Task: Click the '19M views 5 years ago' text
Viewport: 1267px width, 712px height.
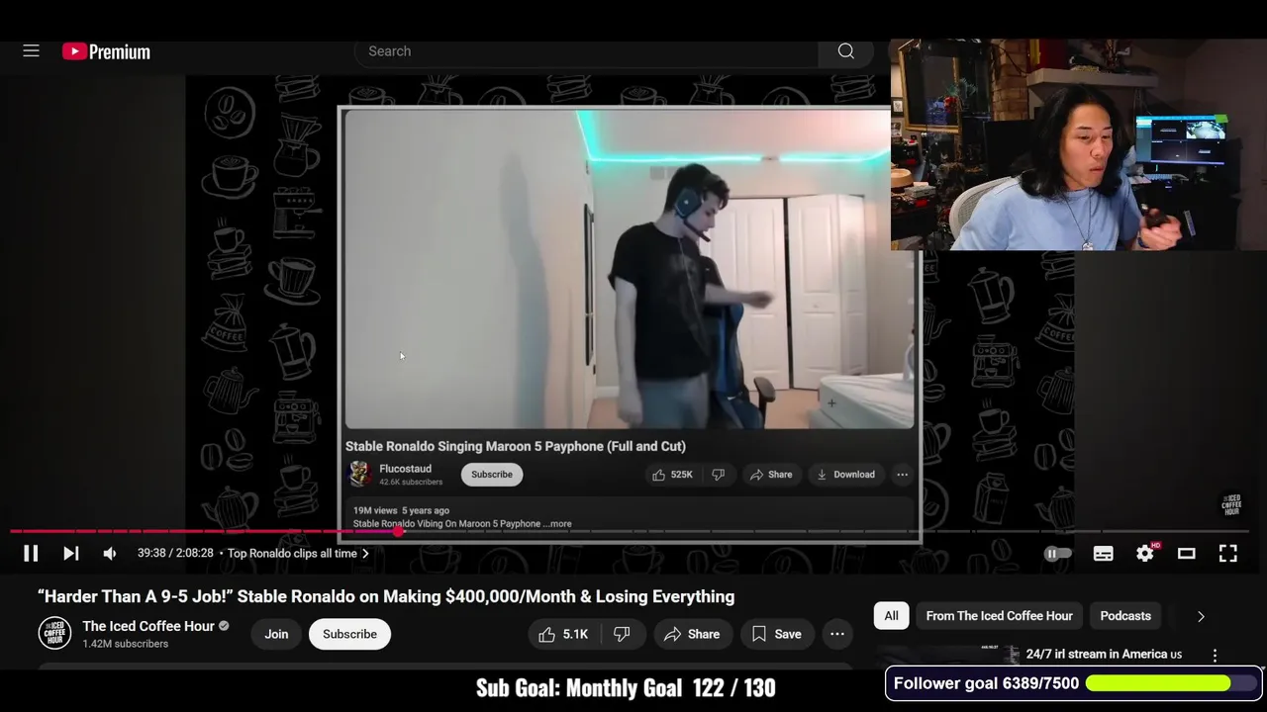Action: click(x=401, y=511)
